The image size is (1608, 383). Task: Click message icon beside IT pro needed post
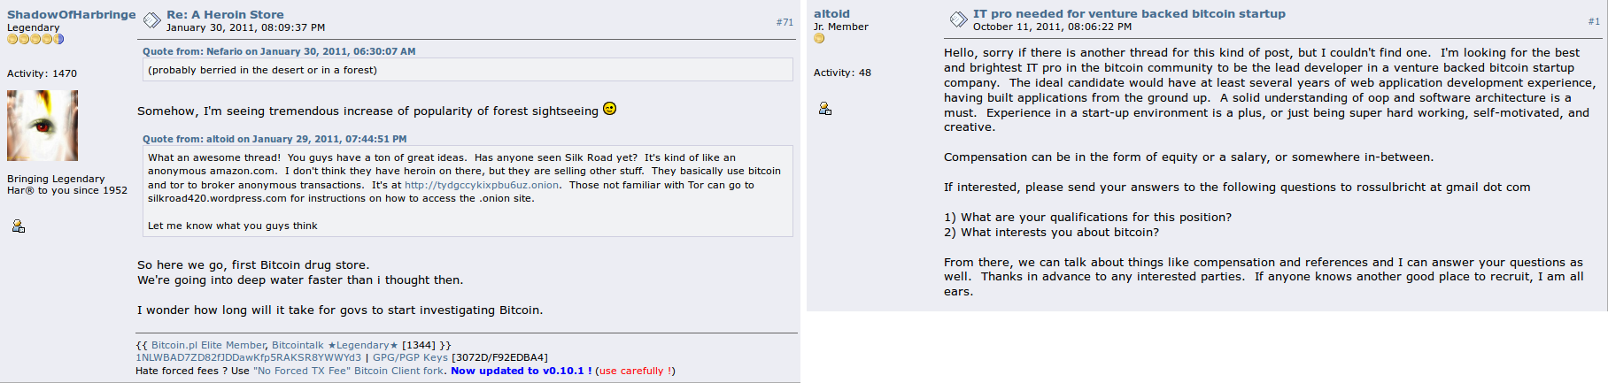click(958, 19)
